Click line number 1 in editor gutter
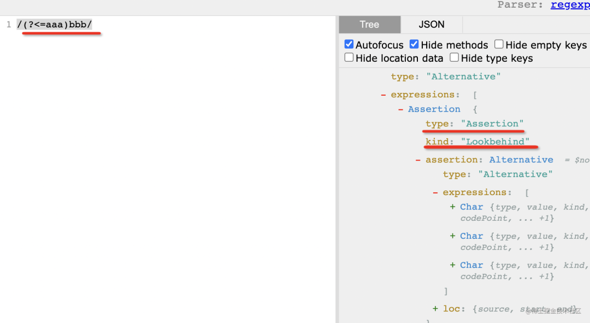Image resolution: width=590 pixels, height=323 pixels. point(9,25)
